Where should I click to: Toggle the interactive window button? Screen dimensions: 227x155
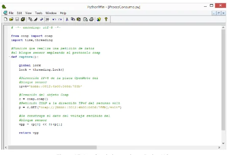click(x=47, y=19)
